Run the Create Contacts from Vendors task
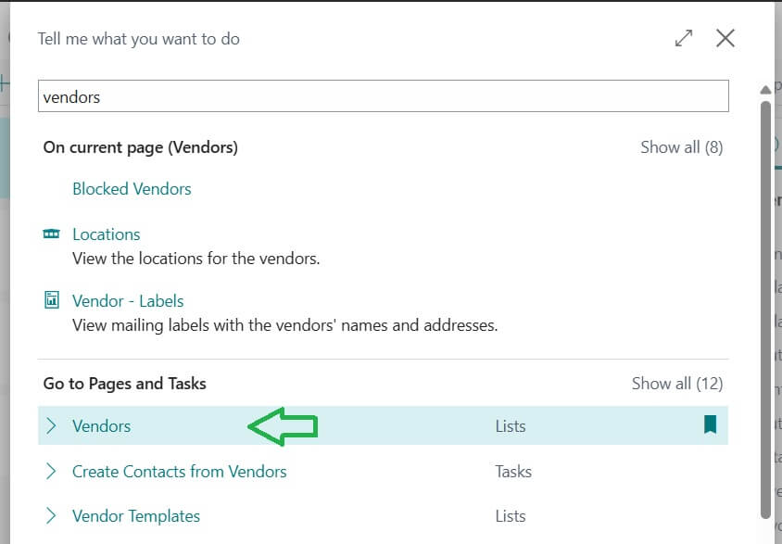The height and width of the screenshot is (544, 782). [x=180, y=471]
